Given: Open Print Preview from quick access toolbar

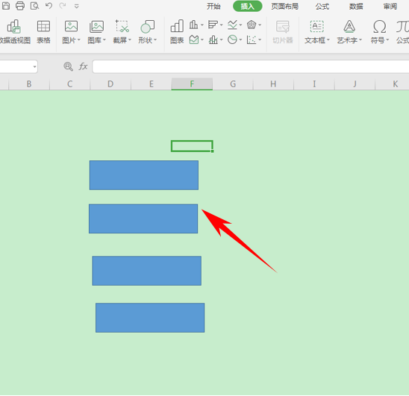Looking at the screenshot, I should tap(34, 6).
